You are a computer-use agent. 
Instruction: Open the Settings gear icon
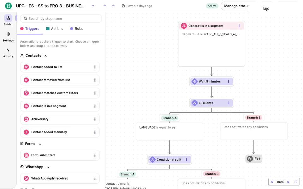point(8,34)
